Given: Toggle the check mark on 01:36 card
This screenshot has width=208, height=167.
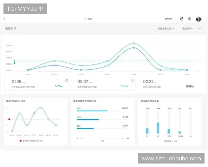Looking at the screenshot, I should tap(67, 80).
